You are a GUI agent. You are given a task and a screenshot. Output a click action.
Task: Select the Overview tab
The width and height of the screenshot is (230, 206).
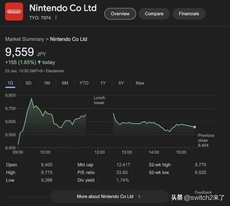120,14
